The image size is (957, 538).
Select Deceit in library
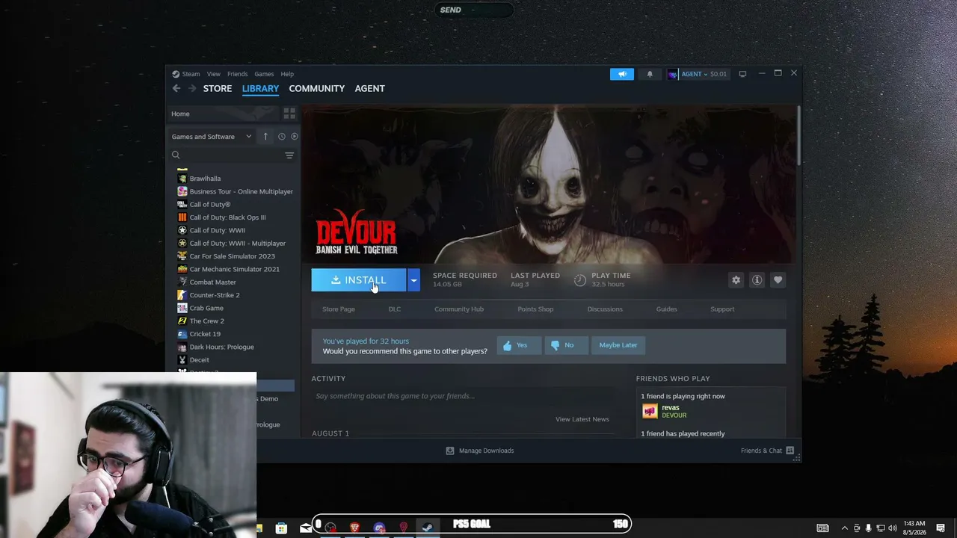click(x=199, y=359)
